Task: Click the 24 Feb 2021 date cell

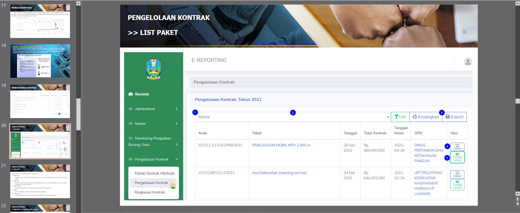Action: pos(349,175)
